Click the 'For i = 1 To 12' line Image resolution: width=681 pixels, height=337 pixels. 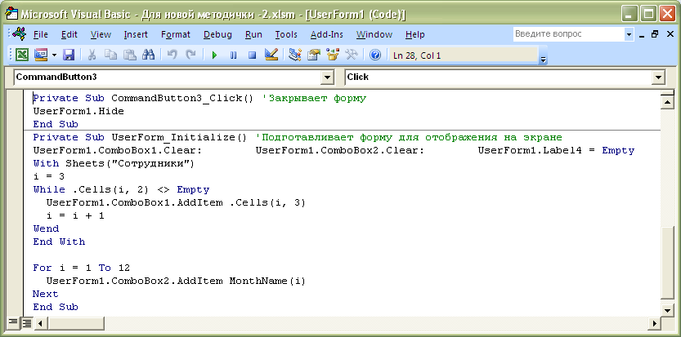pos(82,268)
